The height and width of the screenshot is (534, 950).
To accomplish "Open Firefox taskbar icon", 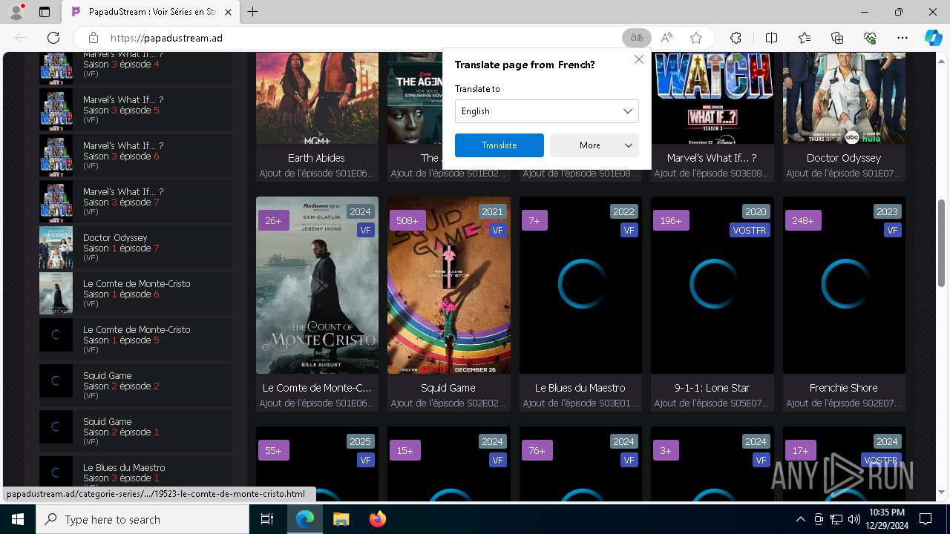I will pos(377,519).
